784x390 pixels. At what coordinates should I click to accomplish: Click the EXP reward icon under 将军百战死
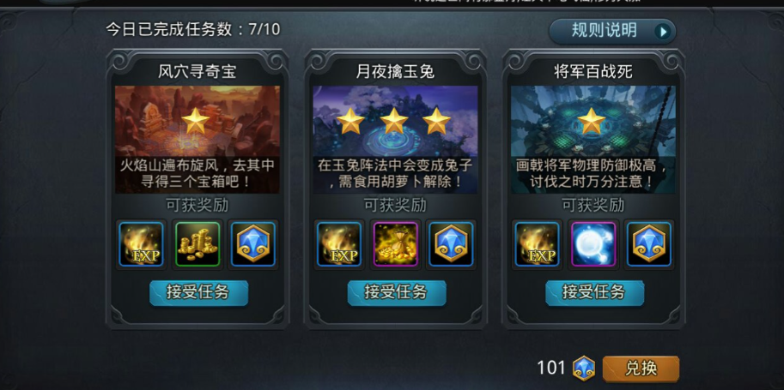(538, 244)
